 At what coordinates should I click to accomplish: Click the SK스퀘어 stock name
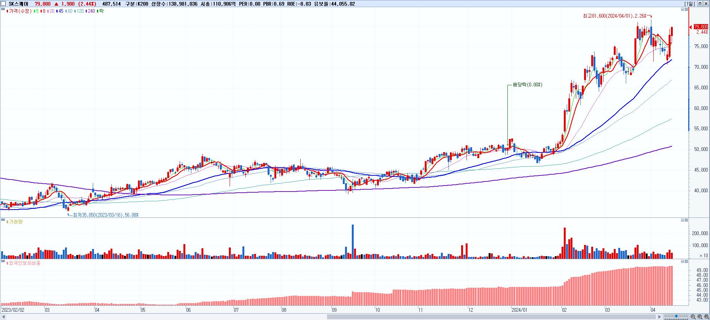(x=18, y=4)
